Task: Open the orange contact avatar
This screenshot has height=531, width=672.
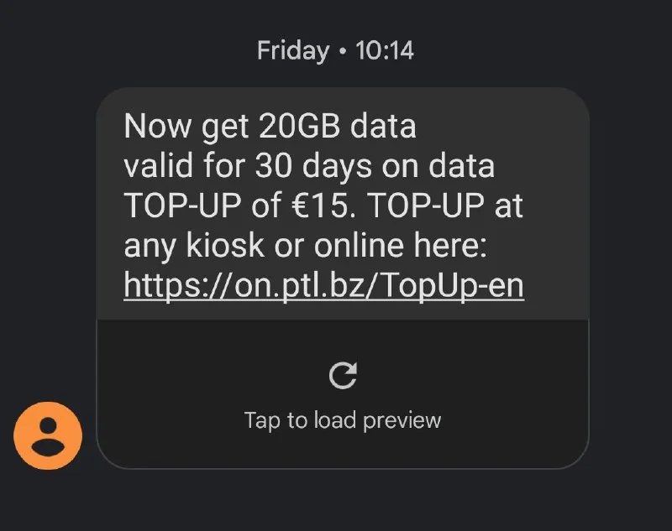Action: coord(48,436)
